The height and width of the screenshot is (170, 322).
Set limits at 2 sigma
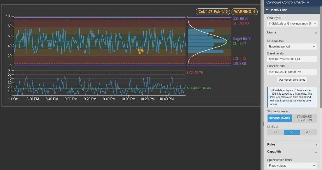tap(276, 132)
